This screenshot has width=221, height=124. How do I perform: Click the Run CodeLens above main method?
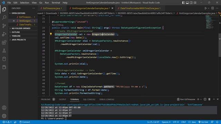point(54,25)
